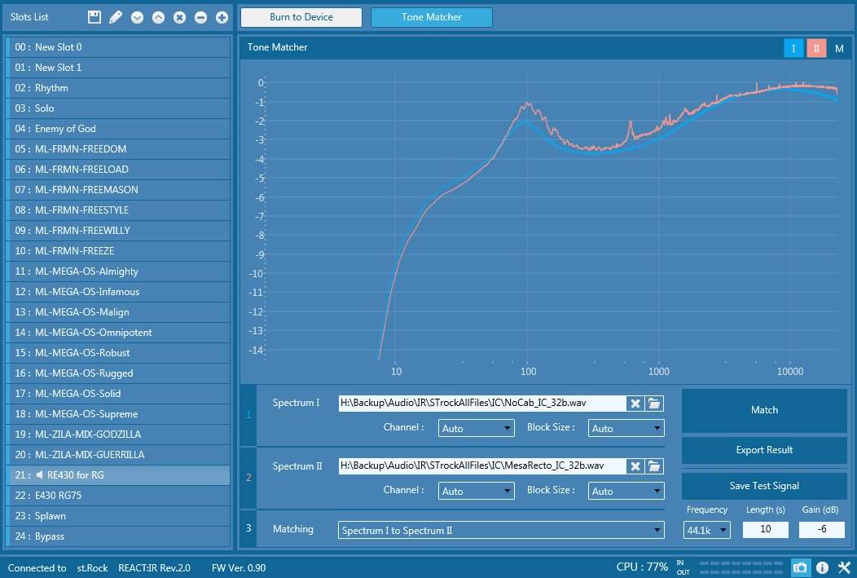Click the pencil edit slot icon
Image resolution: width=857 pixels, height=578 pixels.
pos(116,17)
